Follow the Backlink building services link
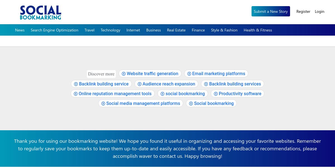Viewport: 335px width, 167px height. (x=232, y=84)
